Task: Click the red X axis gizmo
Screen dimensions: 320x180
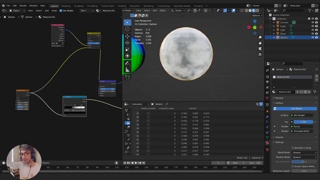Action: [249, 27]
